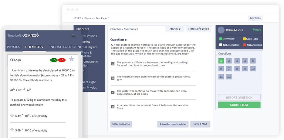This screenshot has height=140, width=284.
Task: Select option C letter box
Action: click(x=113, y=92)
